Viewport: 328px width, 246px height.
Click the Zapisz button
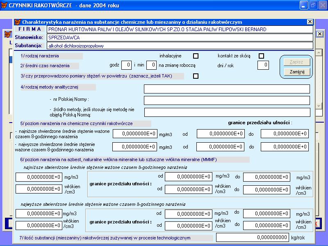click(296, 62)
